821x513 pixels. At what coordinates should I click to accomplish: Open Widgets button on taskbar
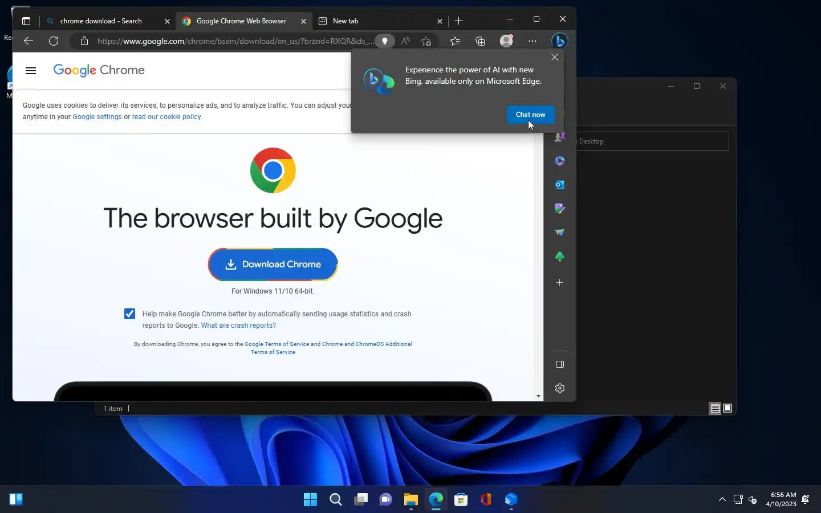[x=16, y=500]
